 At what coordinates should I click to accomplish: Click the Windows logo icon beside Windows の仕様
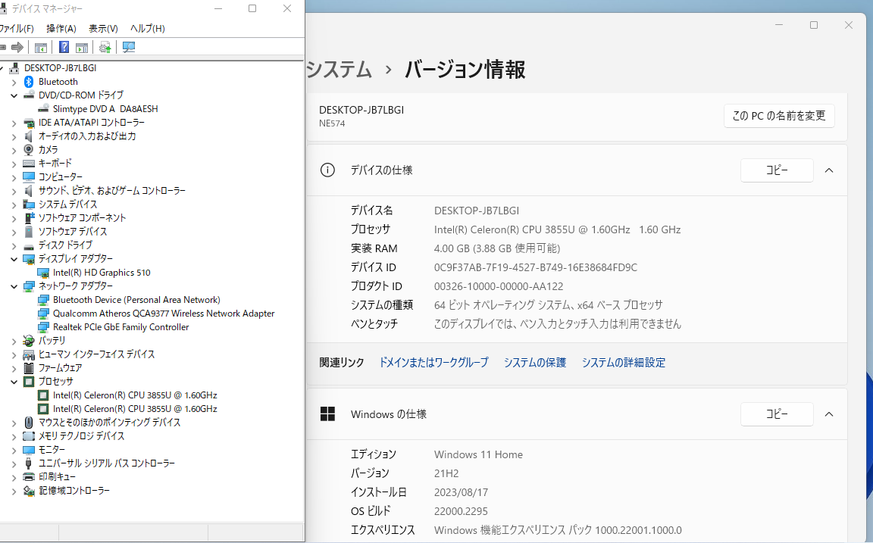328,414
